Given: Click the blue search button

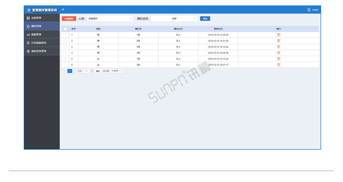Looking at the screenshot, I should (205, 19).
